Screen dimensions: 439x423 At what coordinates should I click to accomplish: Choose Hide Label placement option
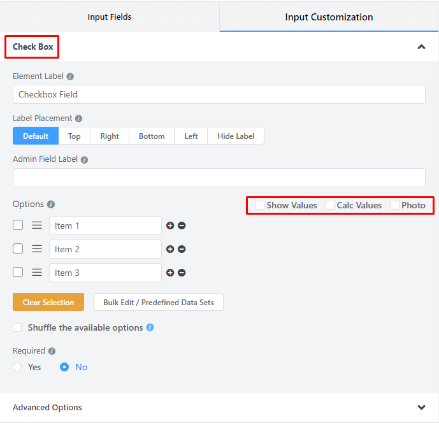pos(236,136)
